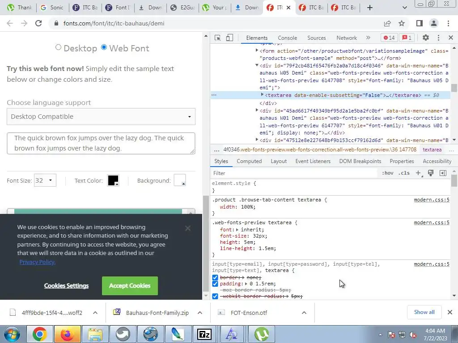458x343 pixels.
Task: Open 7-Zip from the taskbar
Action: tap(204, 334)
